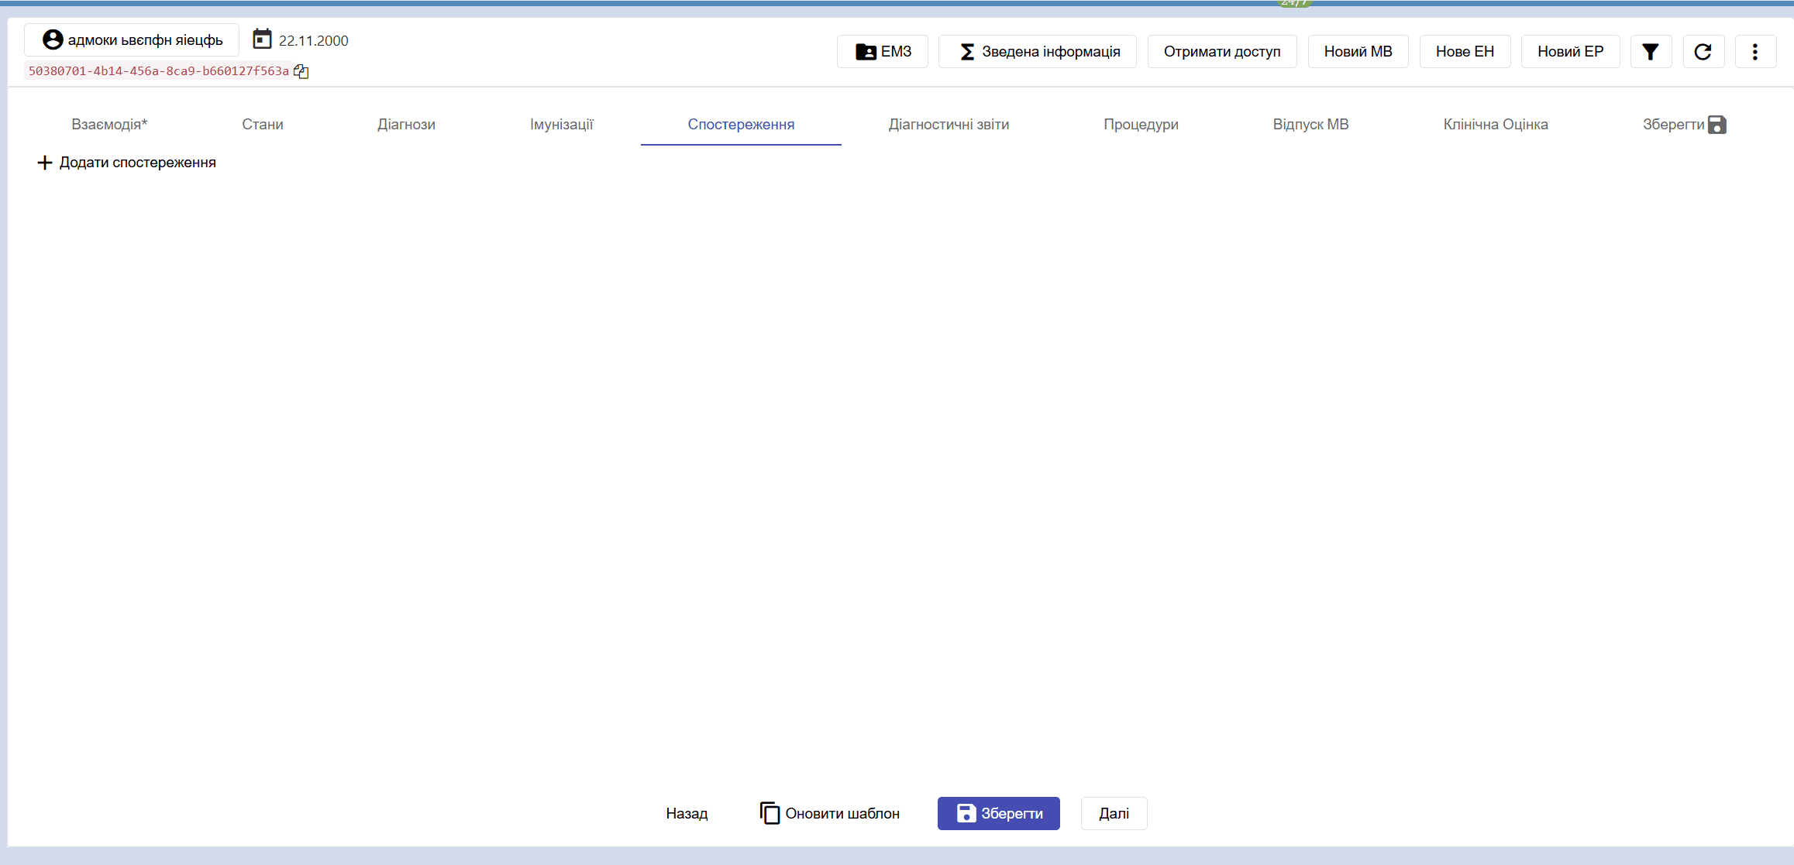This screenshot has width=1794, height=865.
Task: Click Оновити шаблон button
Action: (829, 813)
